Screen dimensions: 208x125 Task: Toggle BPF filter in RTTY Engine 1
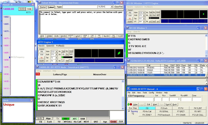point(71,54)
